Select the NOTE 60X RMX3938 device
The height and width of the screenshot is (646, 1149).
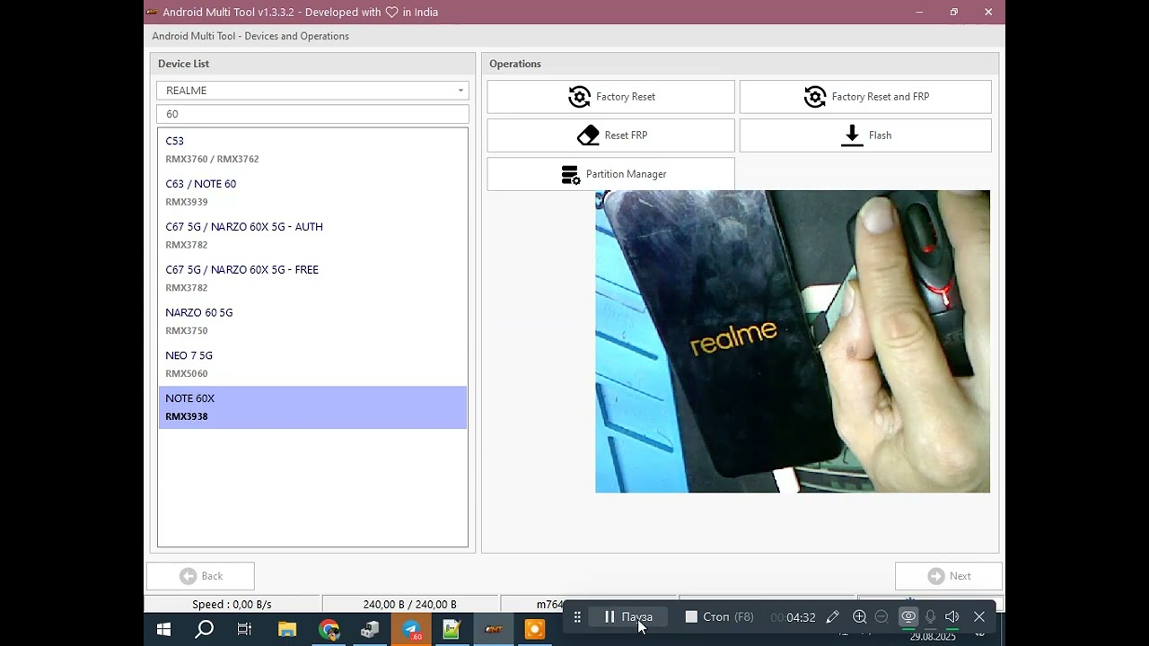click(312, 407)
